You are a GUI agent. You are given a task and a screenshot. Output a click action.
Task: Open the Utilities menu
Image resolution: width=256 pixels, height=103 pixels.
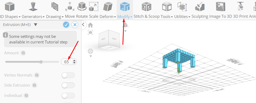point(182,16)
